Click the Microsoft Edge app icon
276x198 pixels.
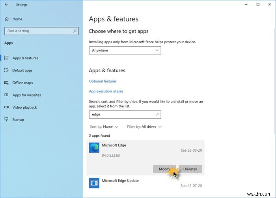pos(94,148)
